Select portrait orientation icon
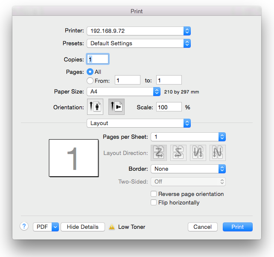This screenshot has width=274, height=257. 95,107
